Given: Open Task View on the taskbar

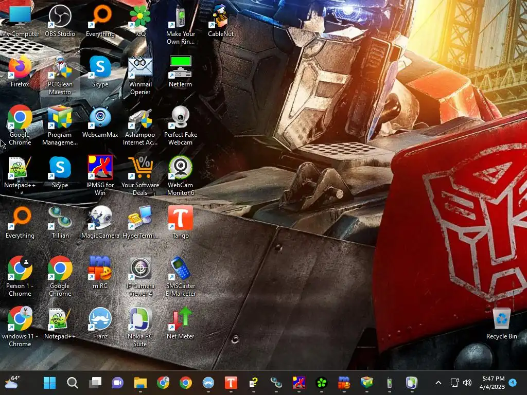Looking at the screenshot, I should click(95, 383).
